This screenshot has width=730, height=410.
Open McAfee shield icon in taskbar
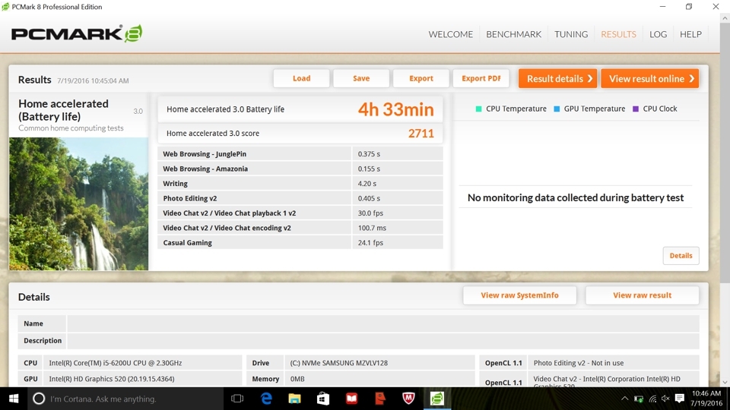coord(408,399)
